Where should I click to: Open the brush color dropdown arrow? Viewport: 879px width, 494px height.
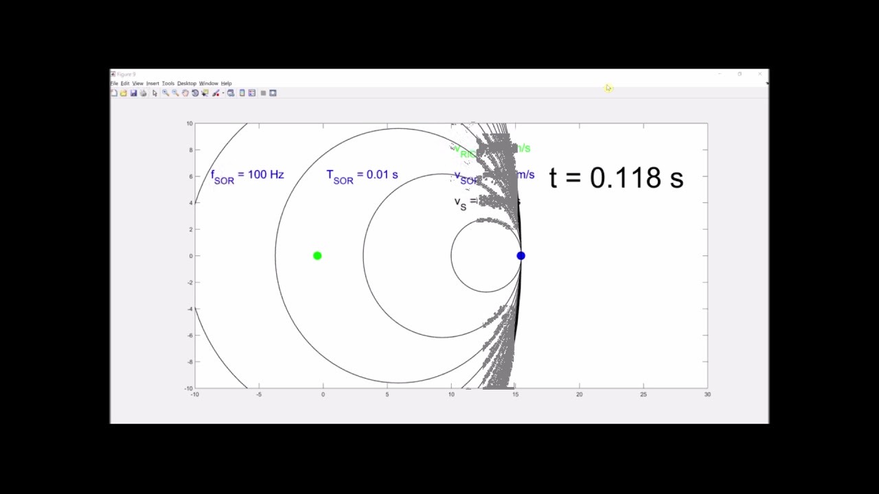coord(223,93)
